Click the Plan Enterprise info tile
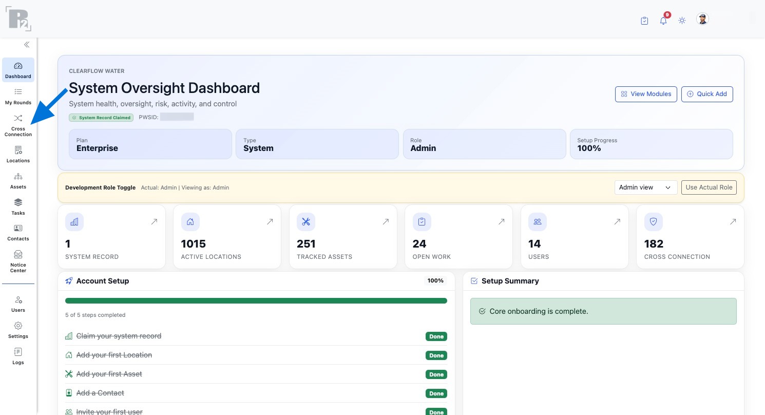 click(150, 144)
